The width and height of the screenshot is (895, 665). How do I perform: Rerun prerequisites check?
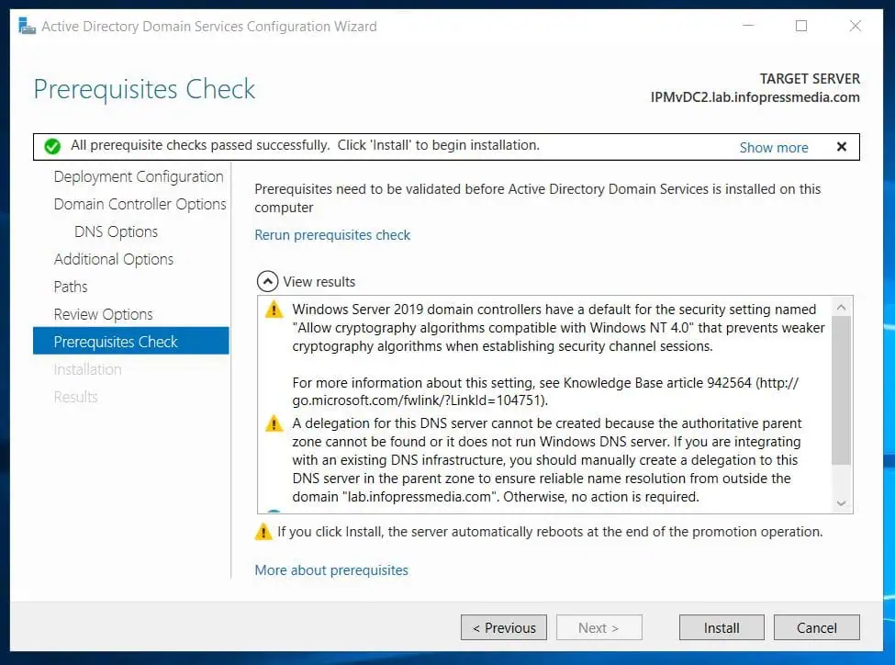[332, 235]
